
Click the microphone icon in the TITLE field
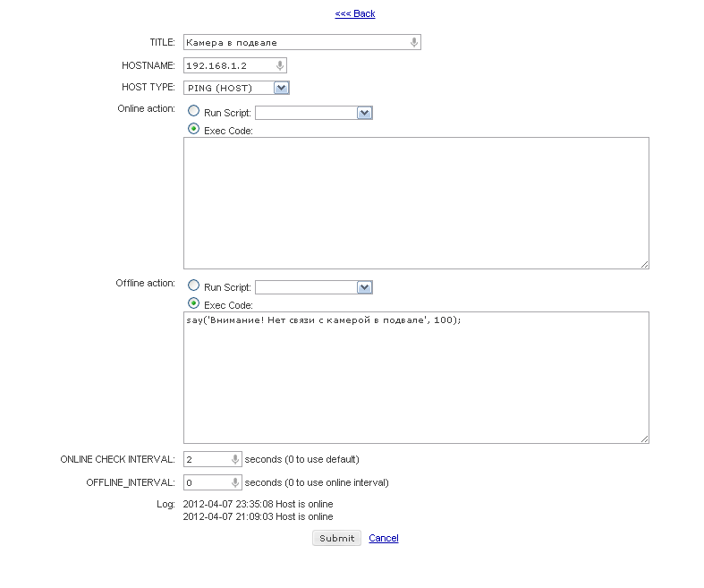pos(414,42)
